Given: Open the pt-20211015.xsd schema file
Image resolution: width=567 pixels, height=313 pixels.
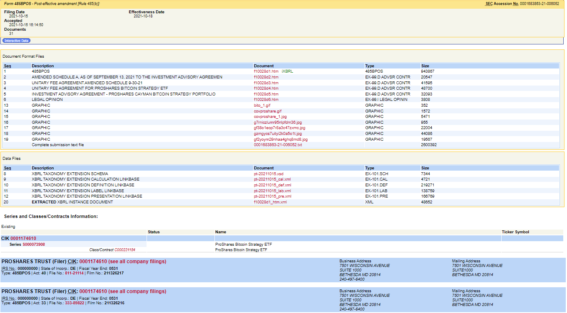Looking at the screenshot, I should coord(268,174).
